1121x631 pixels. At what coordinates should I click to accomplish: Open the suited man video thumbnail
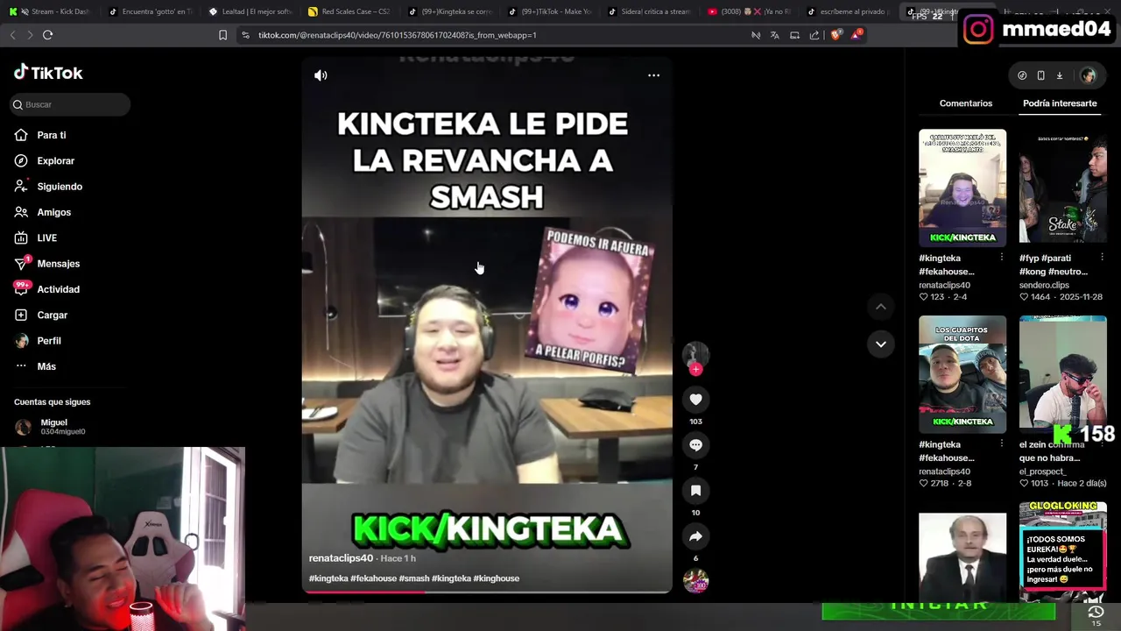[x=962, y=557]
